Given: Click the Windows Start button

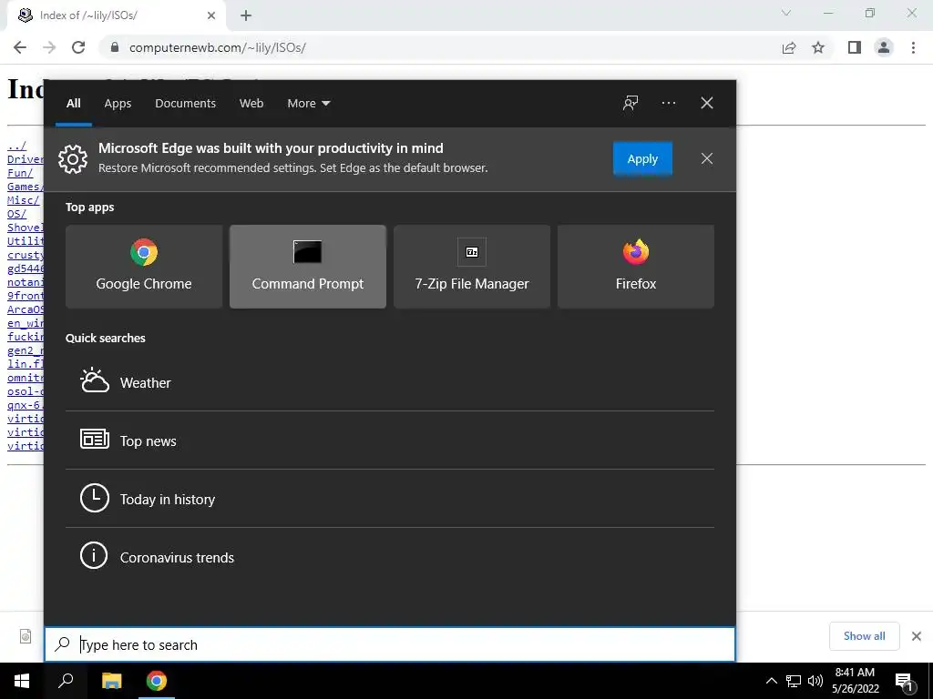Looking at the screenshot, I should click(x=22, y=681).
